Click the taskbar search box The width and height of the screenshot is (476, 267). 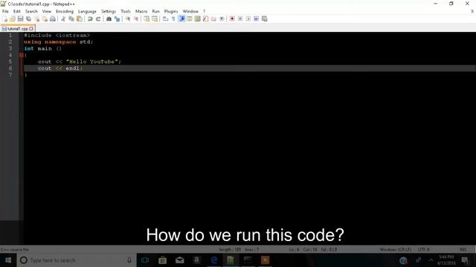click(x=77, y=260)
